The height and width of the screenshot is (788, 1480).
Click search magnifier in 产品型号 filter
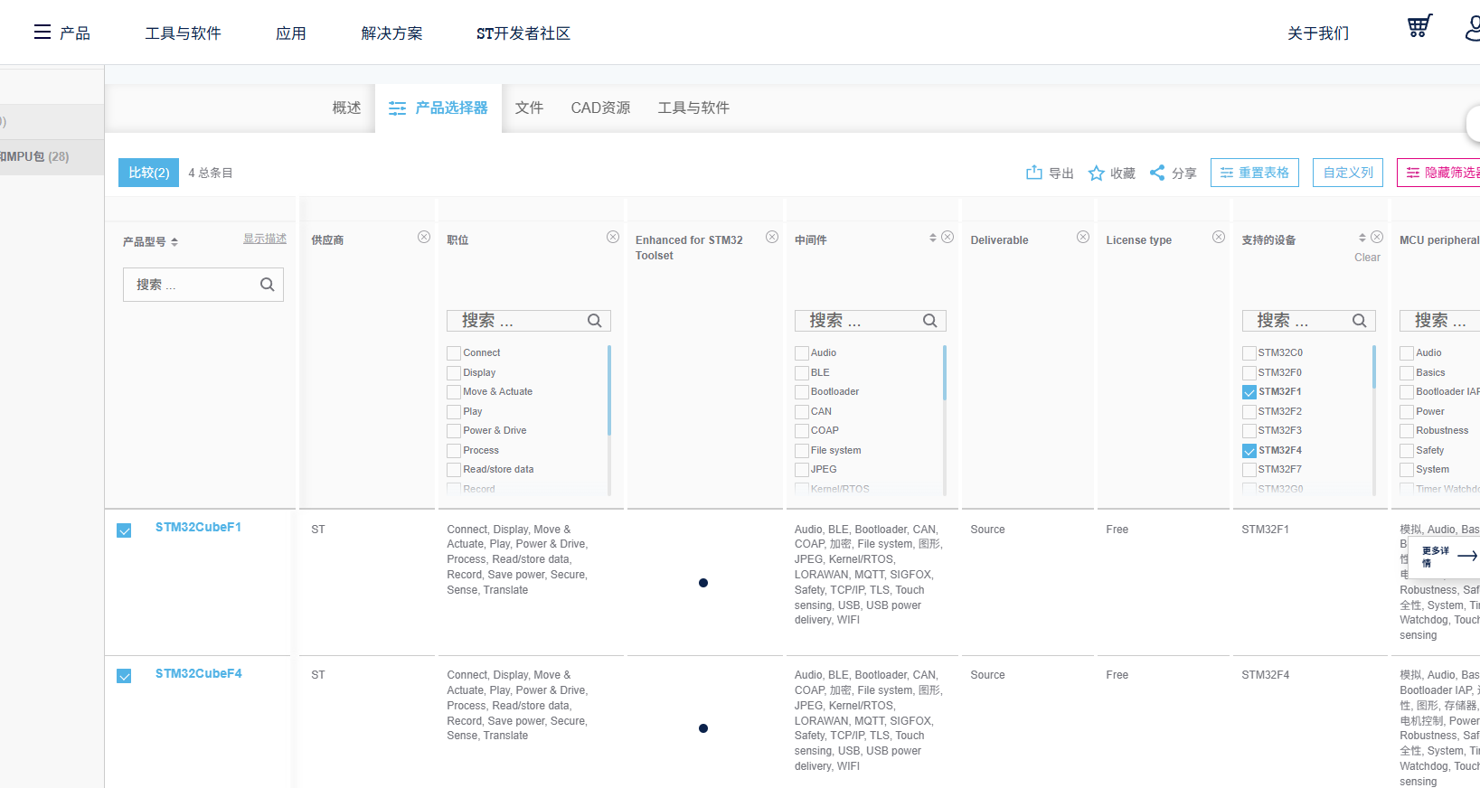tap(268, 285)
